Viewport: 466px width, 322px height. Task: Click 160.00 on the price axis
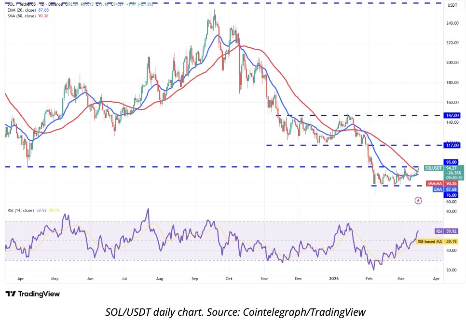[x=452, y=103]
